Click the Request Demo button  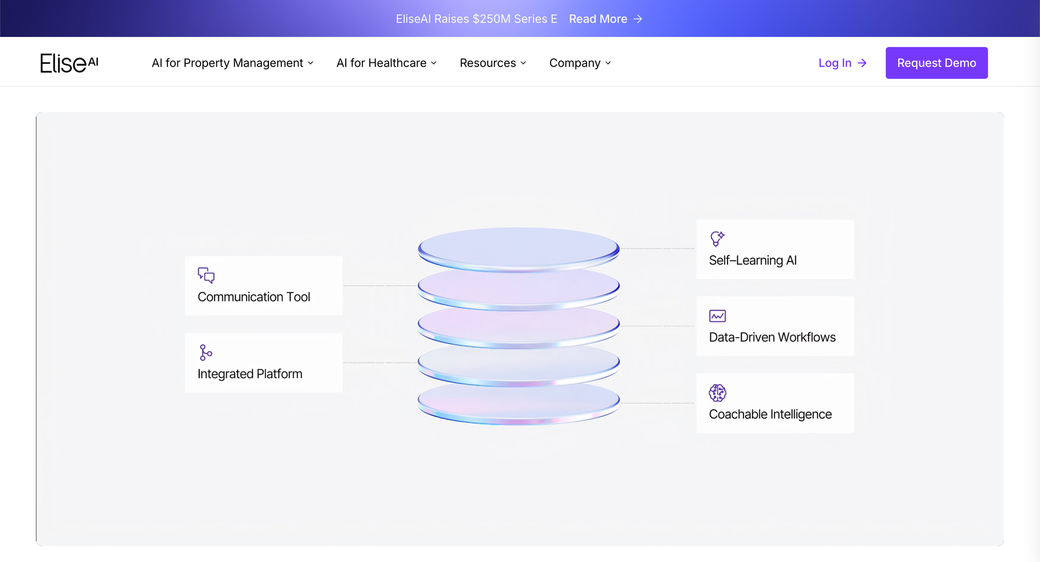[936, 63]
